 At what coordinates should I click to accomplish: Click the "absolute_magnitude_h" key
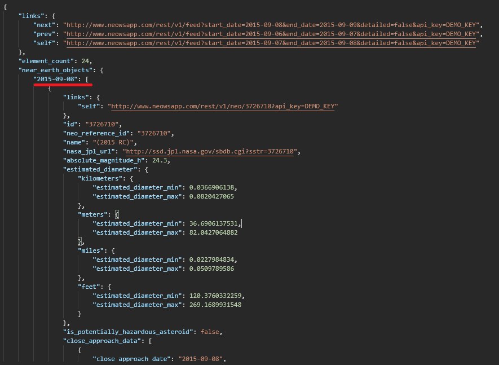tap(104, 160)
